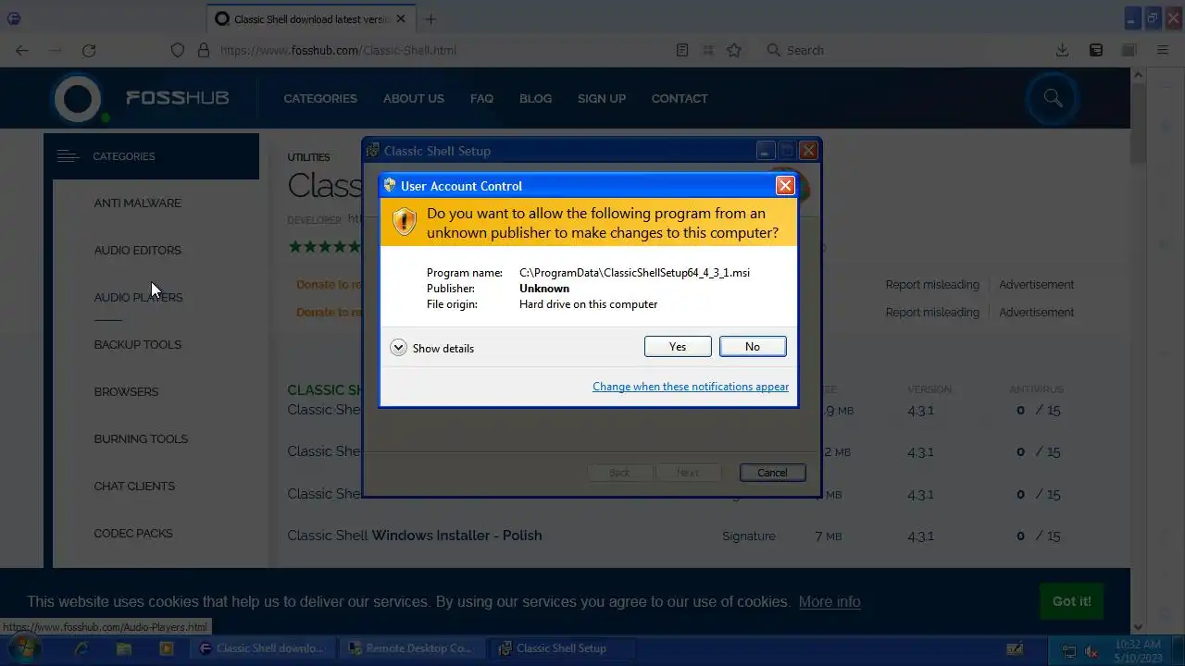
Task: Open sidebars icon in browser toolbar
Action: tap(1129, 50)
